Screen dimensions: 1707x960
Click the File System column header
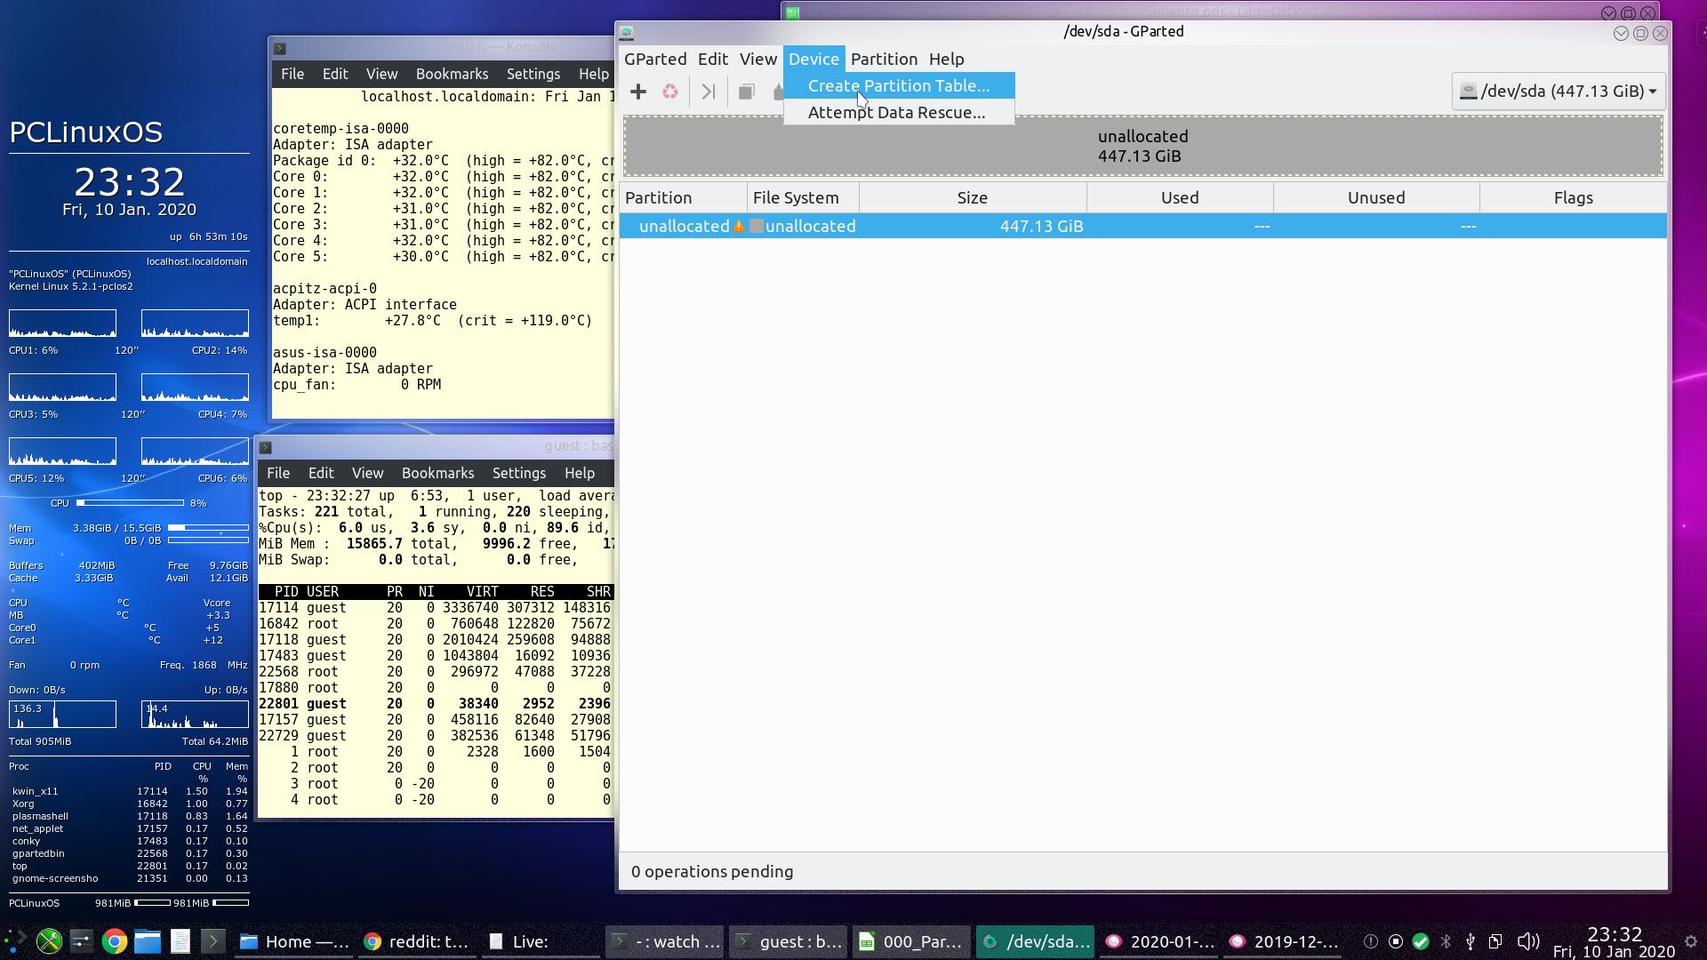pos(804,198)
